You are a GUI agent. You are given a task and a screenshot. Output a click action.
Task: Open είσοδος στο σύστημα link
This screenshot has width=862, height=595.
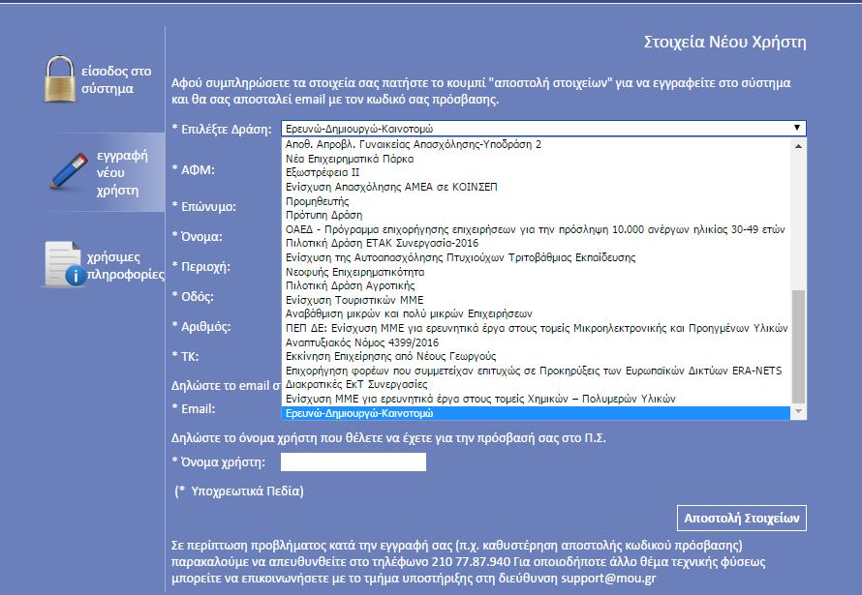(116, 79)
